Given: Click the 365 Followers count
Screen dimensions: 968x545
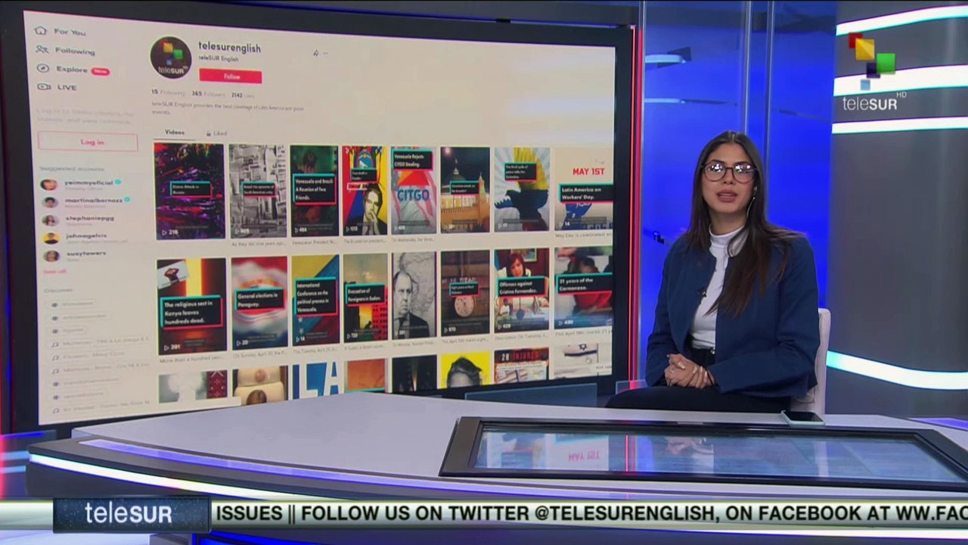Looking at the screenshot, I should 209,95.
